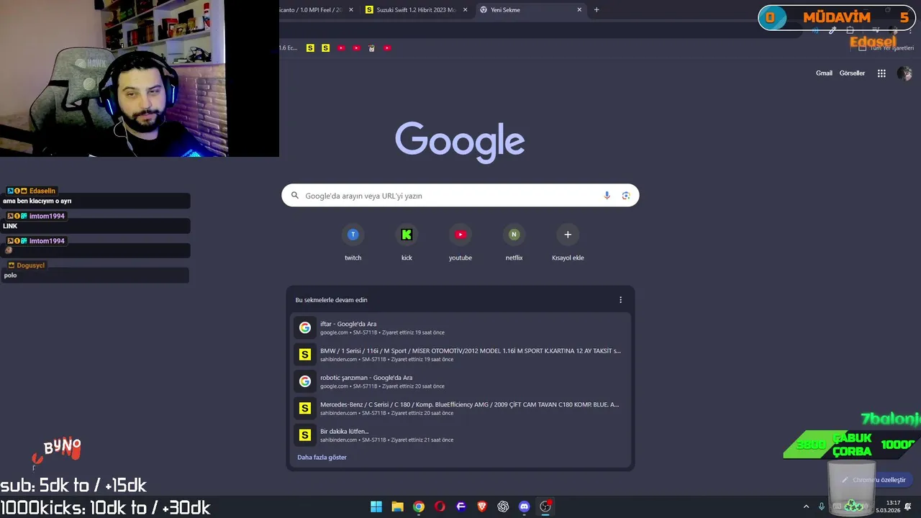Open the kick shortcut tile
921x518 pixels.
(407, 243)
